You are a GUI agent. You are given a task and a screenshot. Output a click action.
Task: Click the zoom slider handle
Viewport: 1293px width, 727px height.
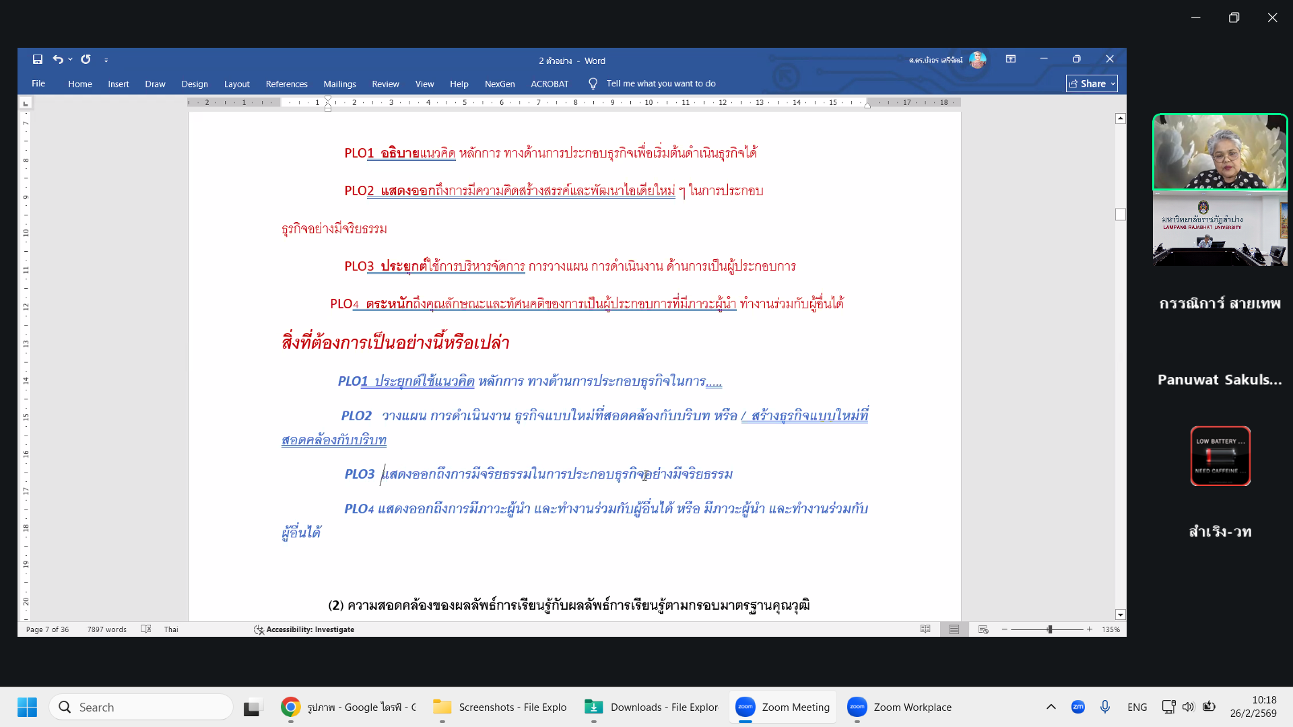click(1049, 629)
